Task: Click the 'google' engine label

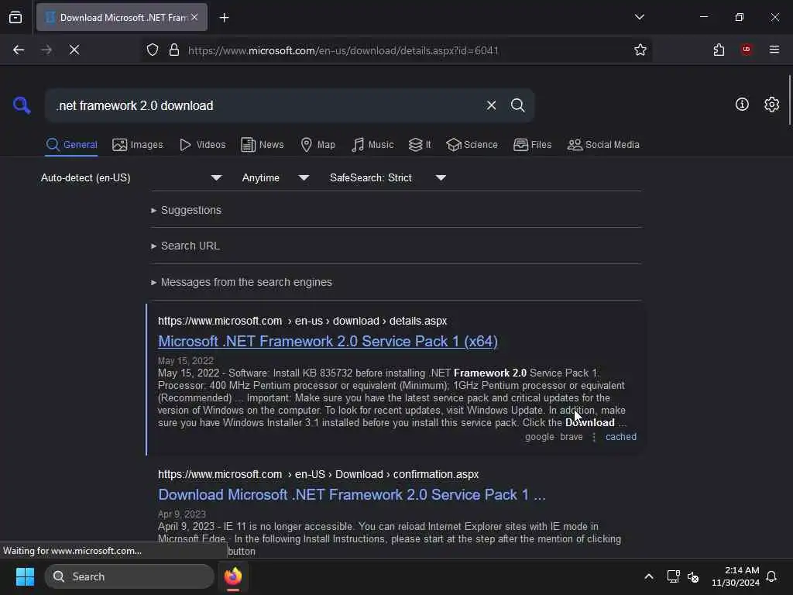Action: [x=539, y=437]
